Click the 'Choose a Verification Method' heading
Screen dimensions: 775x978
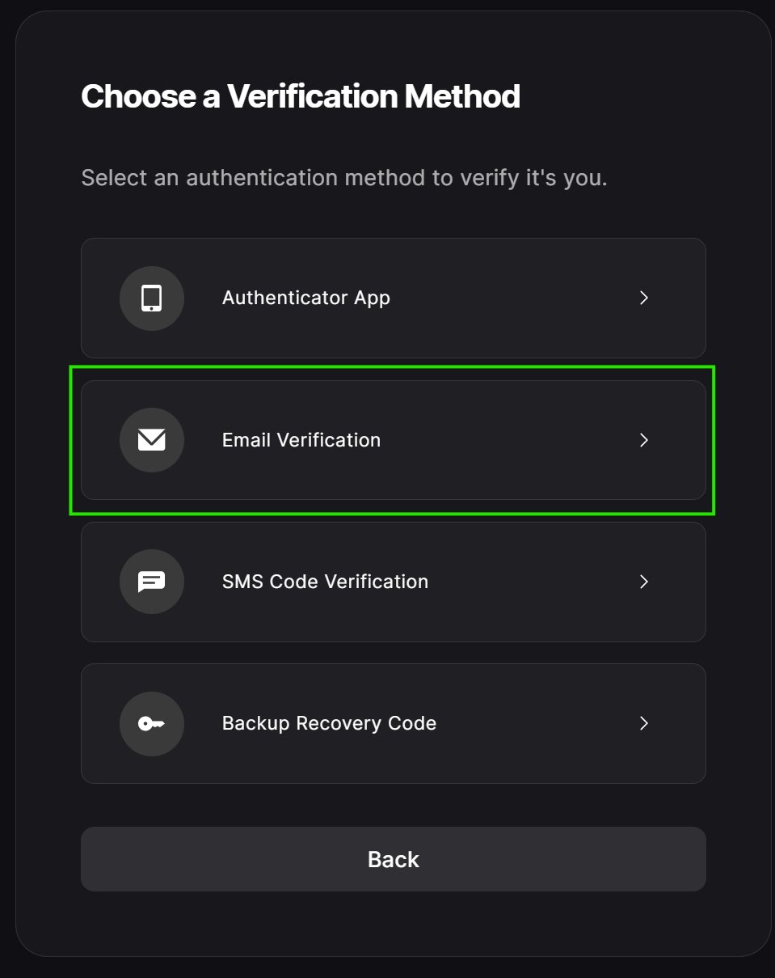pyautogui.click(x=301, y=96)
